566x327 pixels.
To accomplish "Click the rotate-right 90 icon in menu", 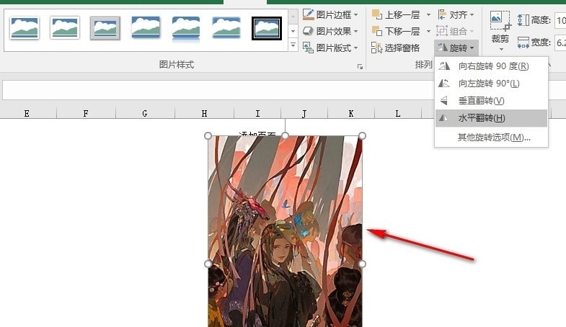I will 444,66.
